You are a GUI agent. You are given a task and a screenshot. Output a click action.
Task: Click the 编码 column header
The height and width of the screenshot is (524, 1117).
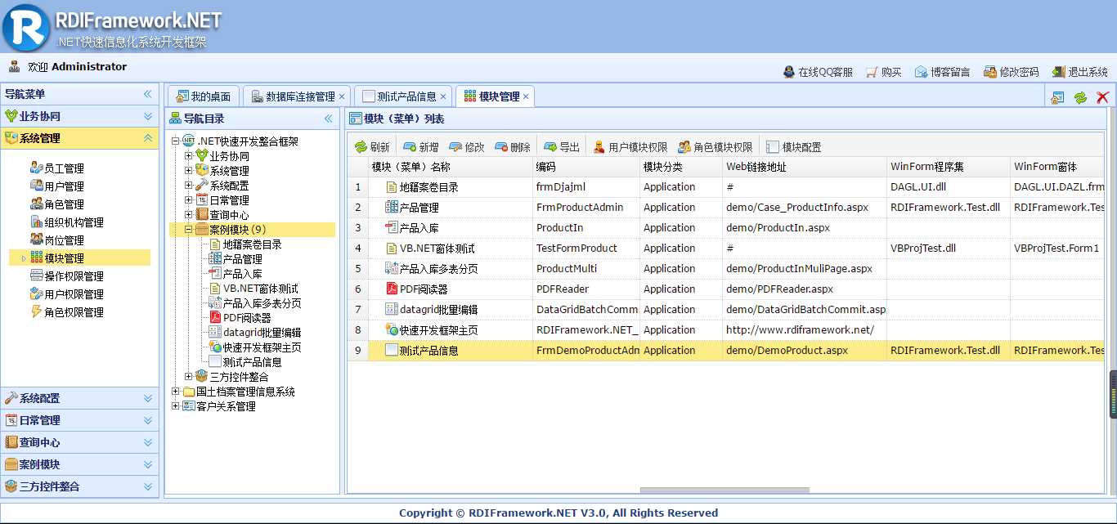tap(586, 167)
